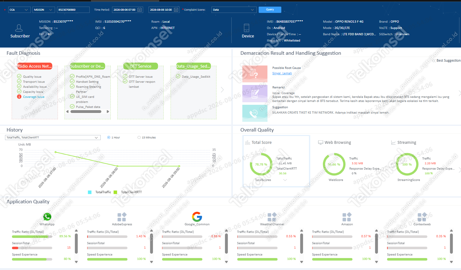Click the Capacity Issue check icon
This screenshot has width=461, height=270.
tap(19, 92)
